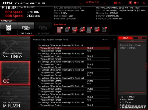The height and width of the screenshot is (110, 148).
Task: Select the optical disc boot device icon
Action: tap(67, 30)
